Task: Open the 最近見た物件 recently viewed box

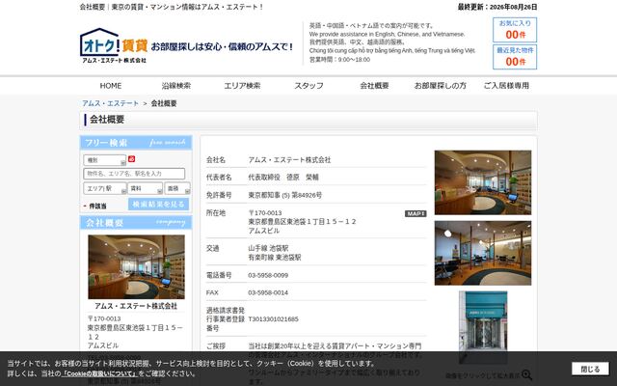Action: pos(515,57)
